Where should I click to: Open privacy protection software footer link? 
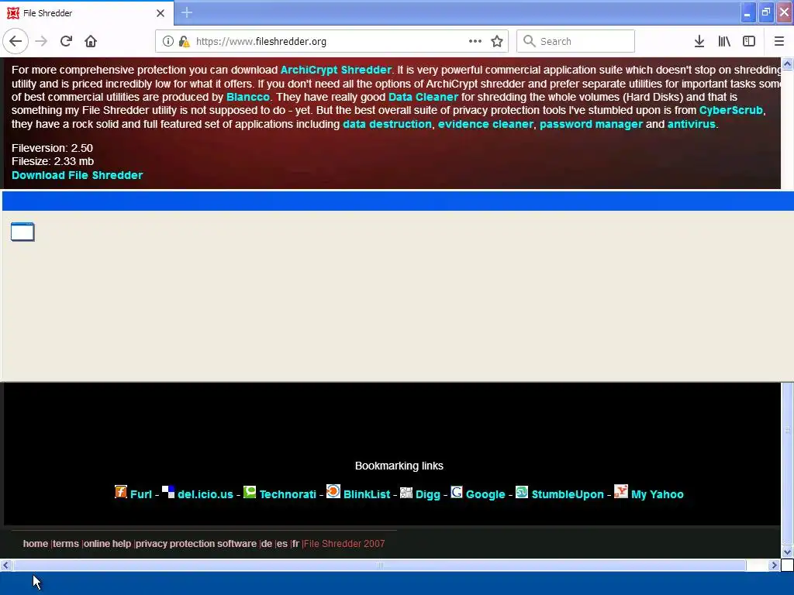[x=196, y=543]
